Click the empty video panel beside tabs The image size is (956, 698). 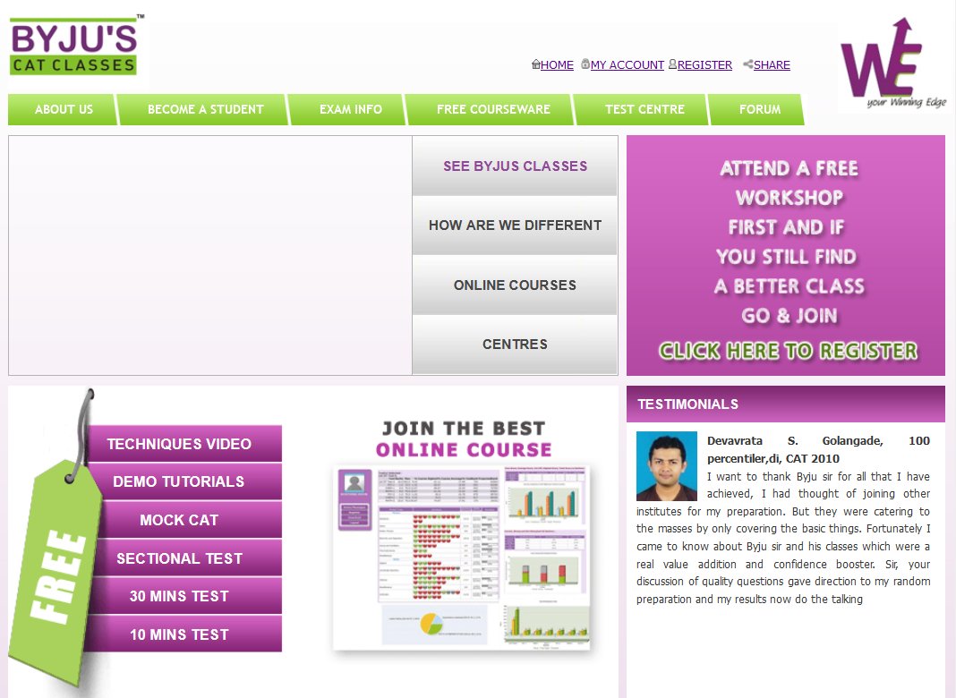210,255
